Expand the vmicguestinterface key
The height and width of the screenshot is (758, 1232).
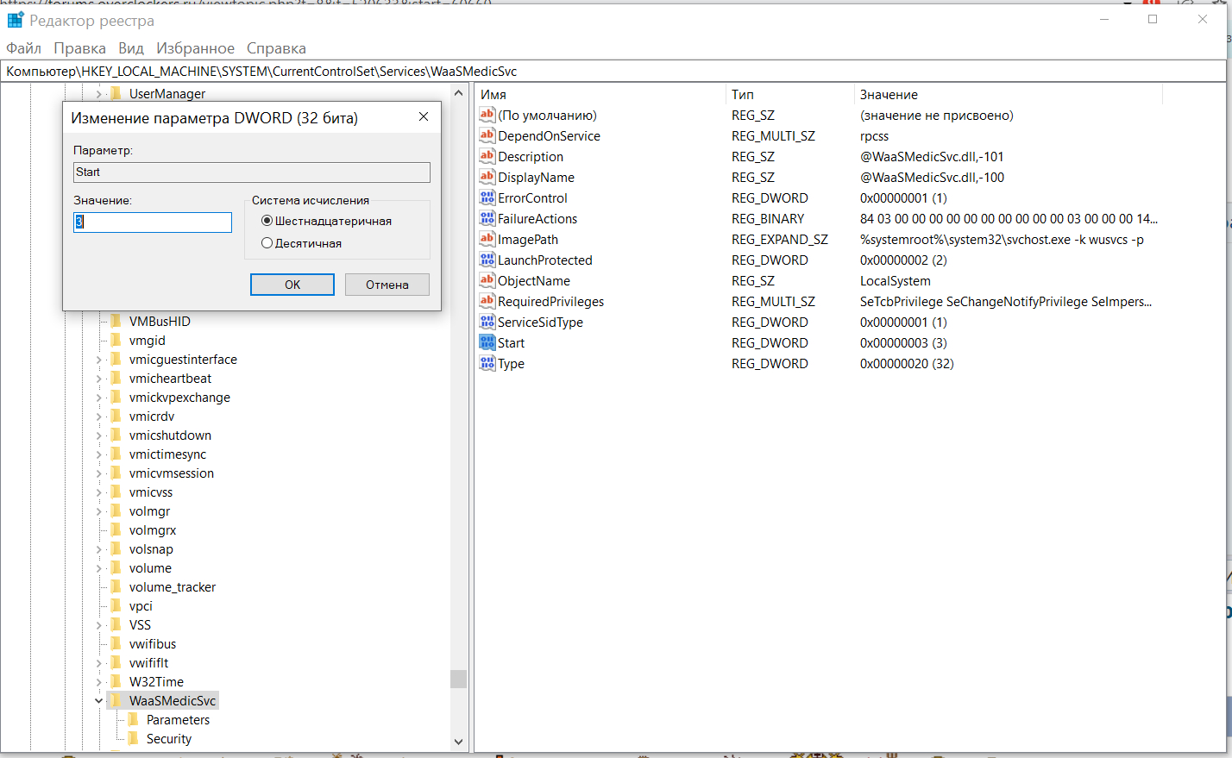pos(98,360)
